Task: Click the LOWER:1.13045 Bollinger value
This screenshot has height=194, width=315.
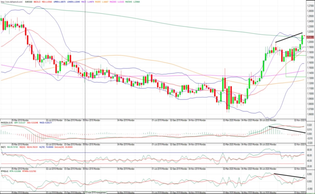Action: (x=74, y=2)
